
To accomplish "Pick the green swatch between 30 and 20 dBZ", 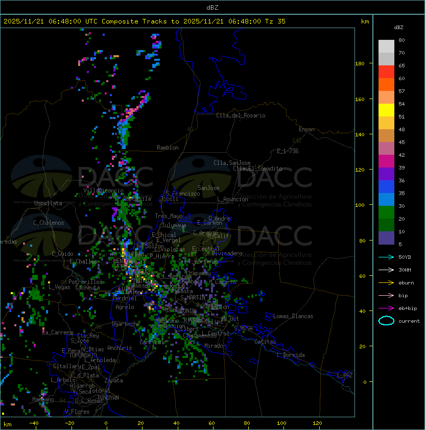I will click(x=386, y=212).
